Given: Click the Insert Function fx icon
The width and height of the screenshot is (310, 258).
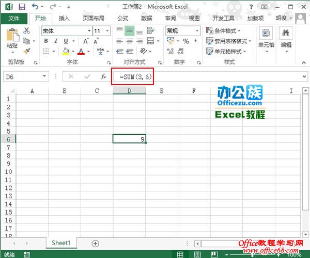Looking at the screenshot, I should [x=103, y=76].
